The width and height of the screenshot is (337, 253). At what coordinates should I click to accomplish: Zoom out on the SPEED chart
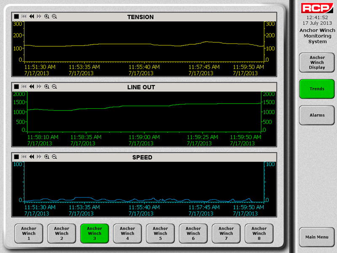(54, 157)
